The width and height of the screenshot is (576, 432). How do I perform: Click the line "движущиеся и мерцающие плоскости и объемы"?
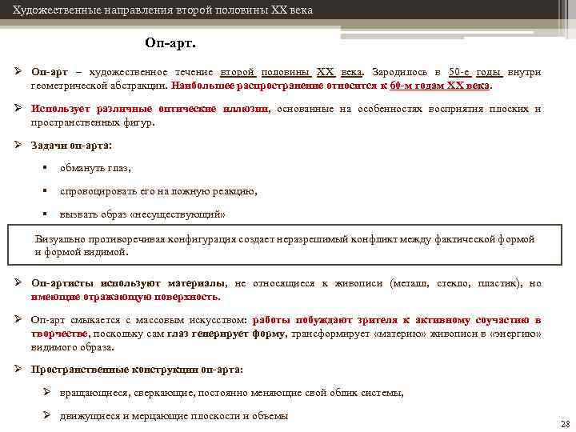(174, 416)
